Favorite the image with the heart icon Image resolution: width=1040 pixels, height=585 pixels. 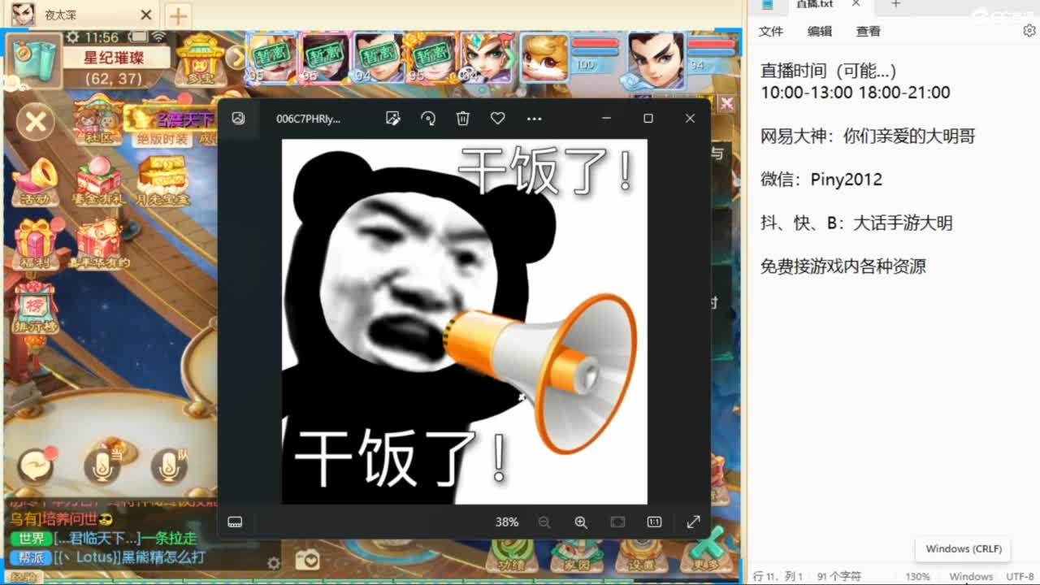pyautogui.click(x=498, y=119)
